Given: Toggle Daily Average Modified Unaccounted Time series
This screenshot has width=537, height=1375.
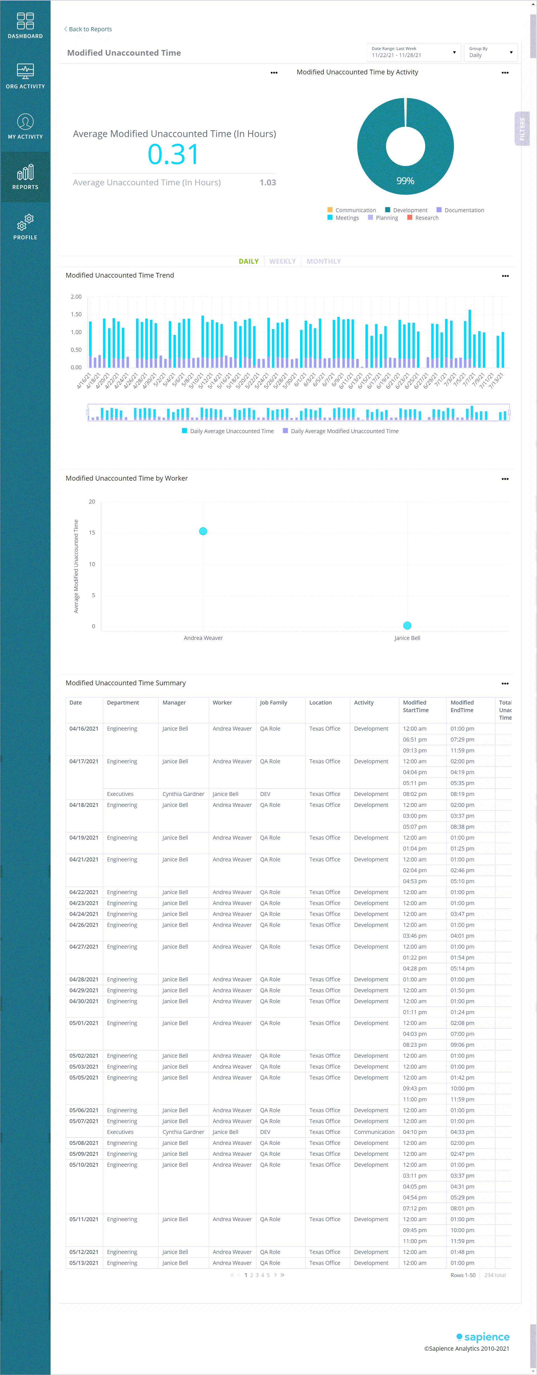Looking at the screenshot, I should click(x=341, y=431).
